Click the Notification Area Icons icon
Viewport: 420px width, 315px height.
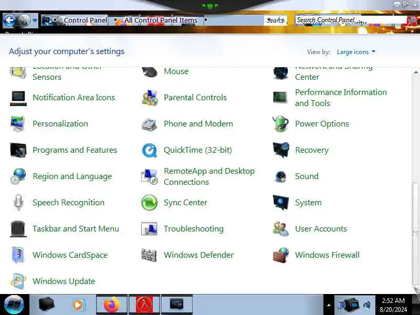click(18, 98)
